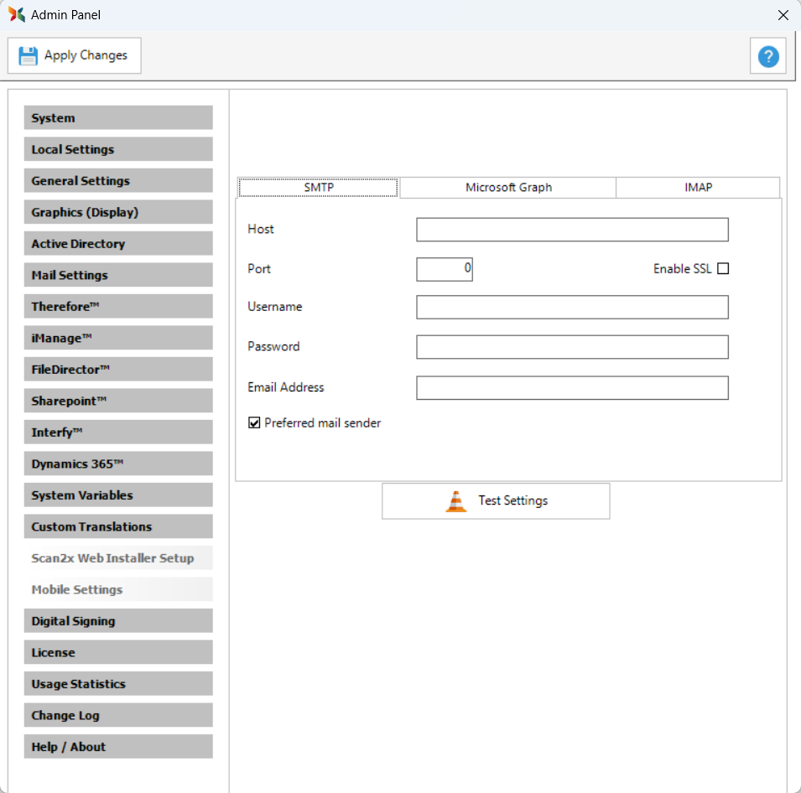Enable the SSL checkbox

click(723, 269)
